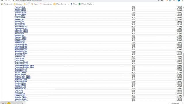Download Russian (32 bit) version
184x104 pixels.
20,73
